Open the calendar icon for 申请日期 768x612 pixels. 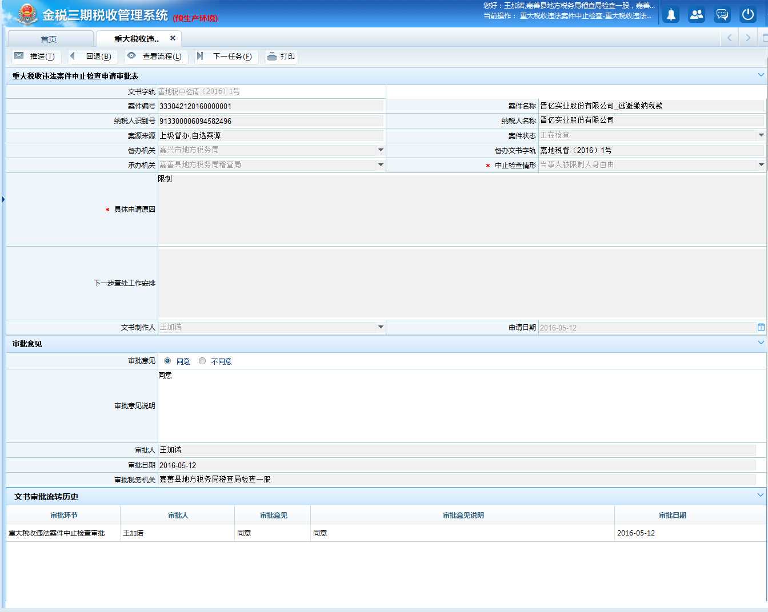[x=761, y=328]
